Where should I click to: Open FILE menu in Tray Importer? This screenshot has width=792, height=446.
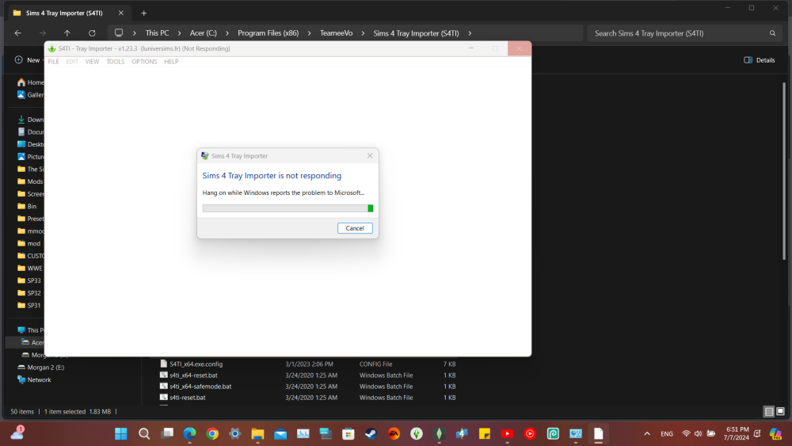tap(54, 62)
